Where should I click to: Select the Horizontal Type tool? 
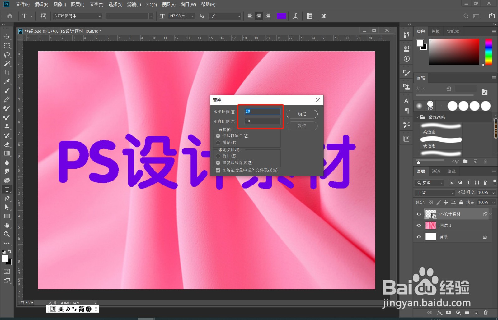tap(7, 189)
